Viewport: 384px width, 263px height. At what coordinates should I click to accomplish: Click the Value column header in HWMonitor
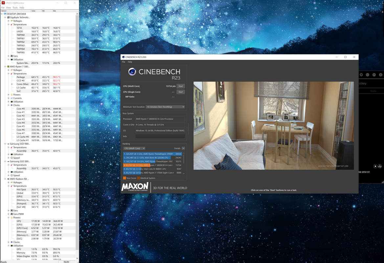pos(36,11)
